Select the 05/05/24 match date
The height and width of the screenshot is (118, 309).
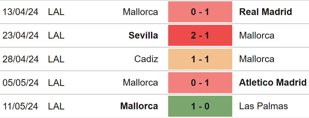tap(21, 82)
